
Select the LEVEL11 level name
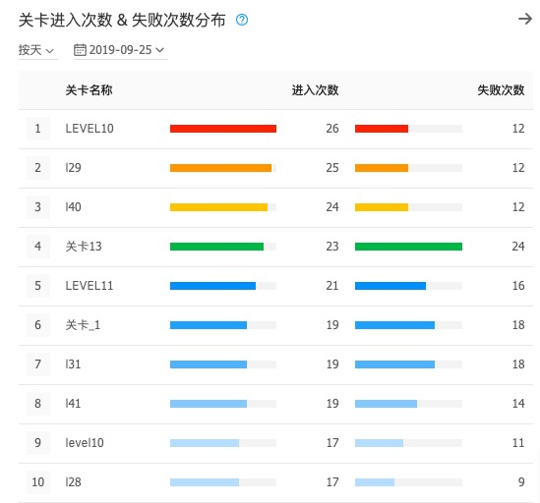coord(90,286)
